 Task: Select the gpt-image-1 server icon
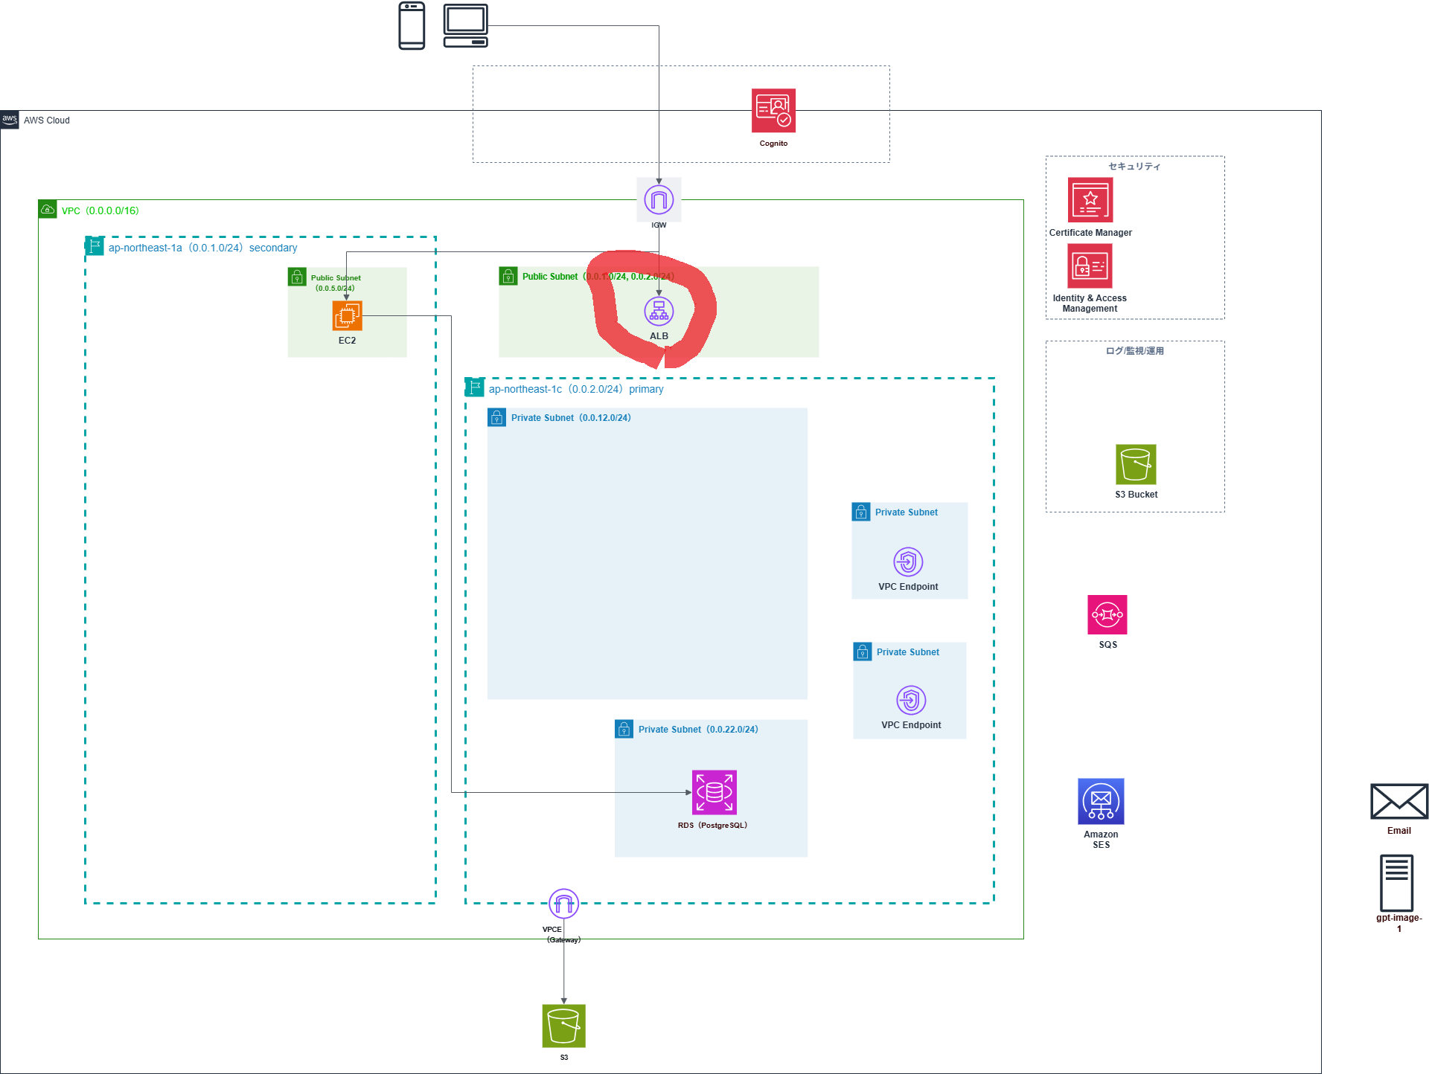click(1396, 883)
